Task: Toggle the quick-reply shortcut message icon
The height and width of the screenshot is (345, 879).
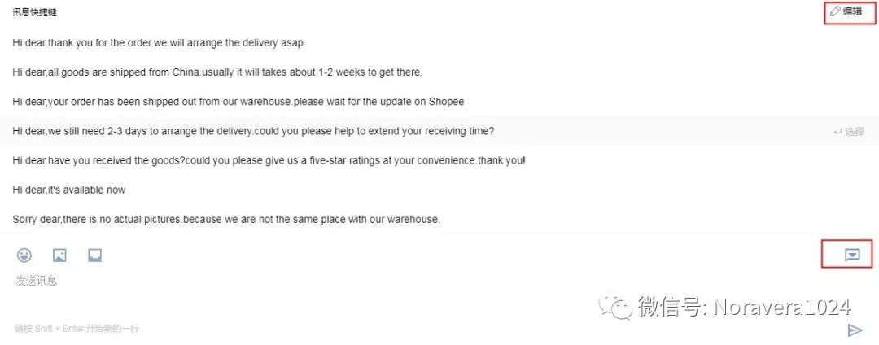Action: click(x=852, y=255)
